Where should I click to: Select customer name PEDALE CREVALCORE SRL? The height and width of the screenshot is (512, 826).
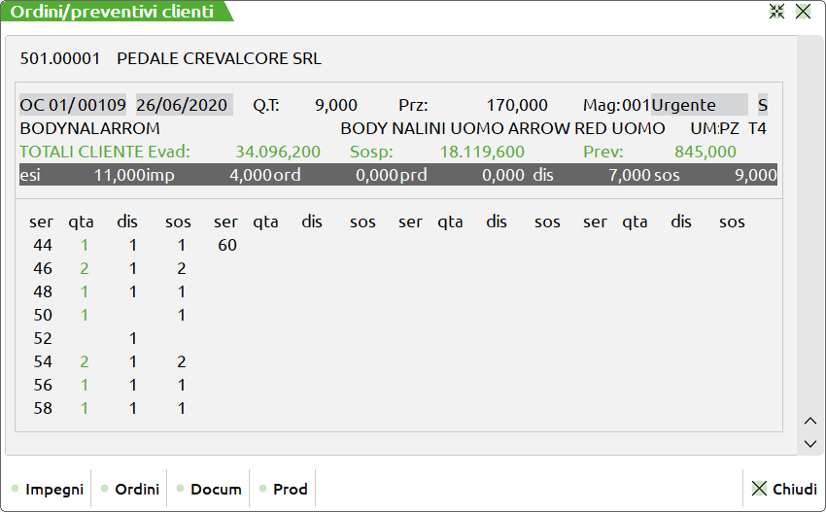click(x=219, y=58)
